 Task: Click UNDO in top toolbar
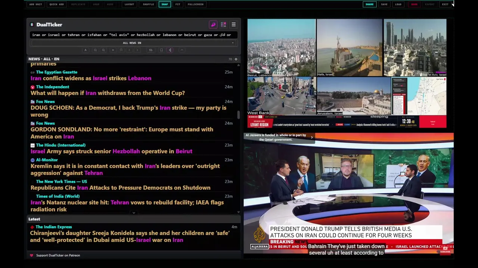coord(96,4)
